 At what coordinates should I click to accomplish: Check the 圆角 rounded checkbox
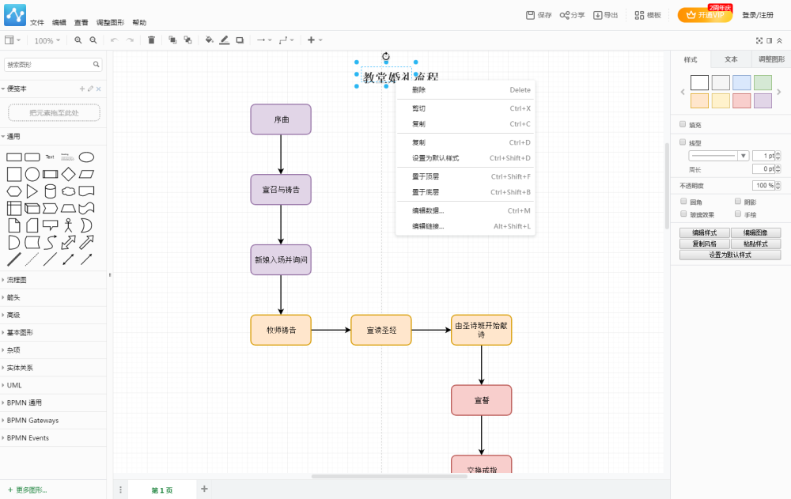[683, 202]
